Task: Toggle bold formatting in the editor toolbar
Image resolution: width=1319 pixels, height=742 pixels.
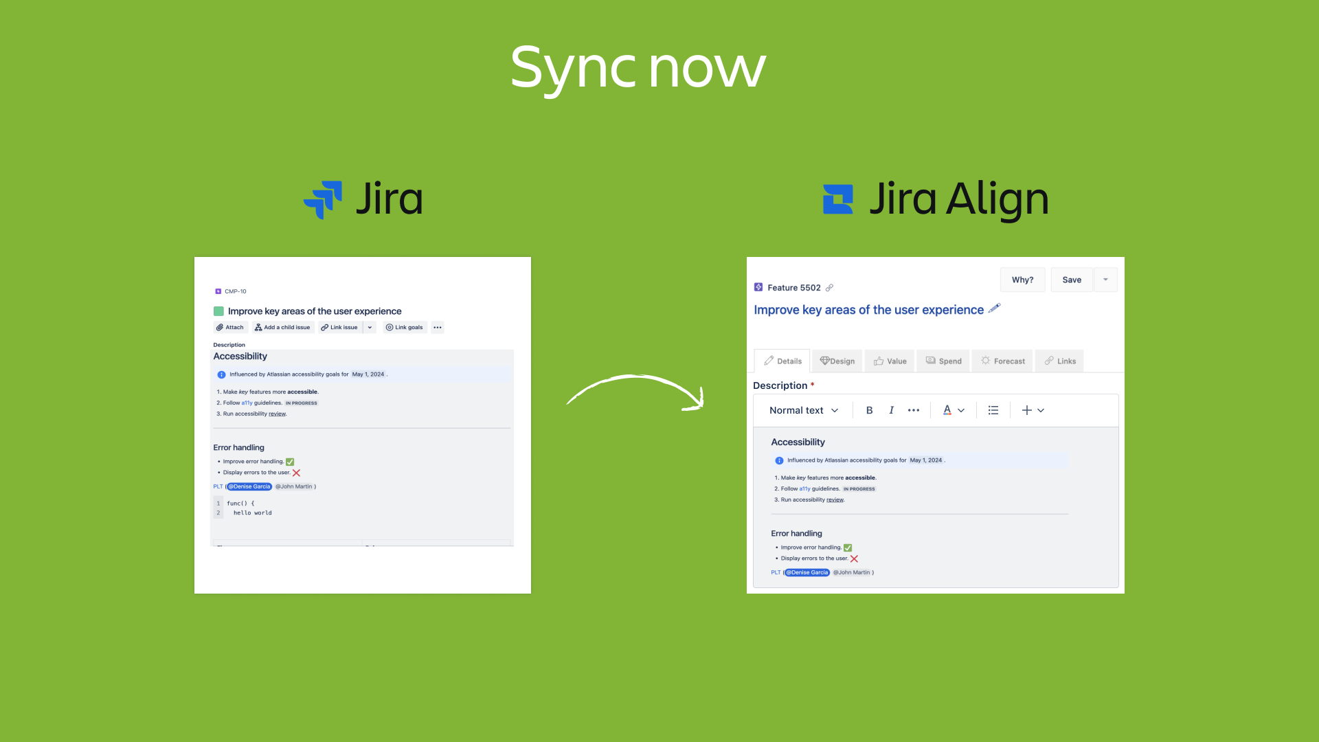Action: (x=869, y=410)
